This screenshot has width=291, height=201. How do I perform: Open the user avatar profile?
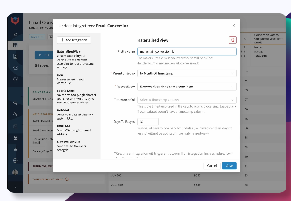click(15, 172)
